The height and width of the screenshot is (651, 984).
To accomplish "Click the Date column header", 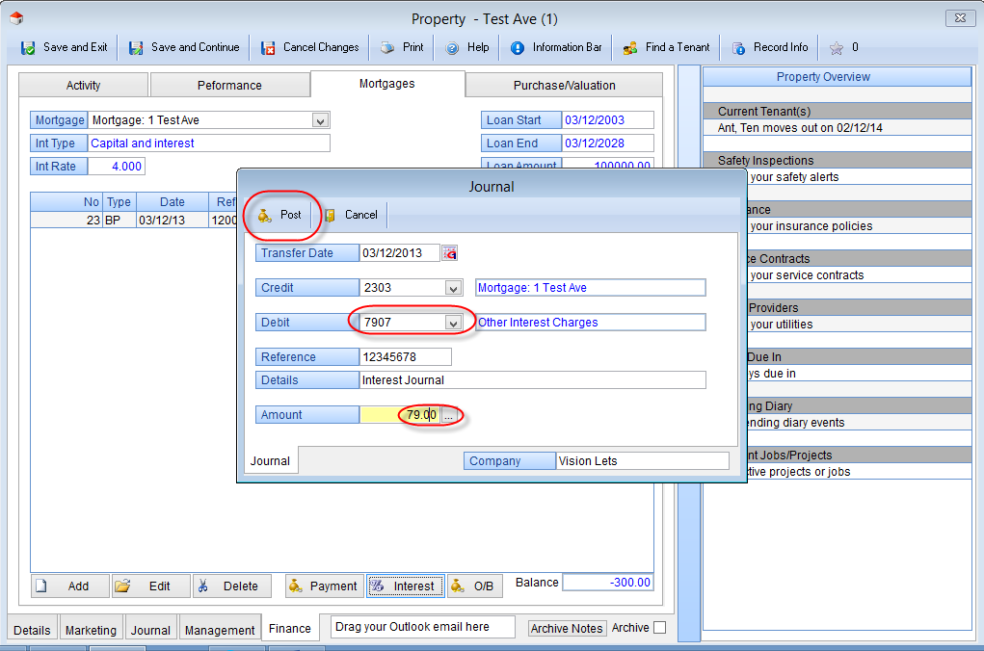I will tap(172, 202).
